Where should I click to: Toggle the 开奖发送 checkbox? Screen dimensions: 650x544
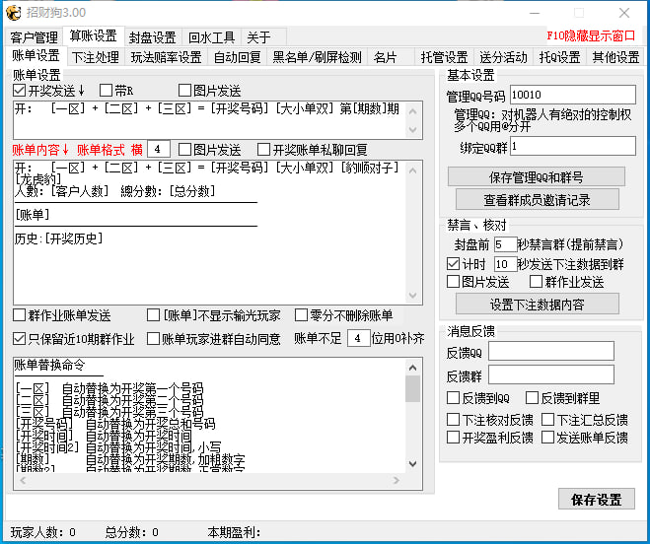20,91
